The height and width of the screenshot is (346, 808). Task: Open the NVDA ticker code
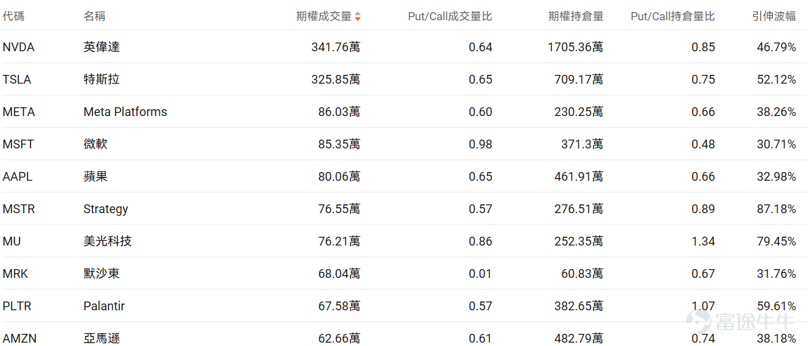(x=18, y=47)
